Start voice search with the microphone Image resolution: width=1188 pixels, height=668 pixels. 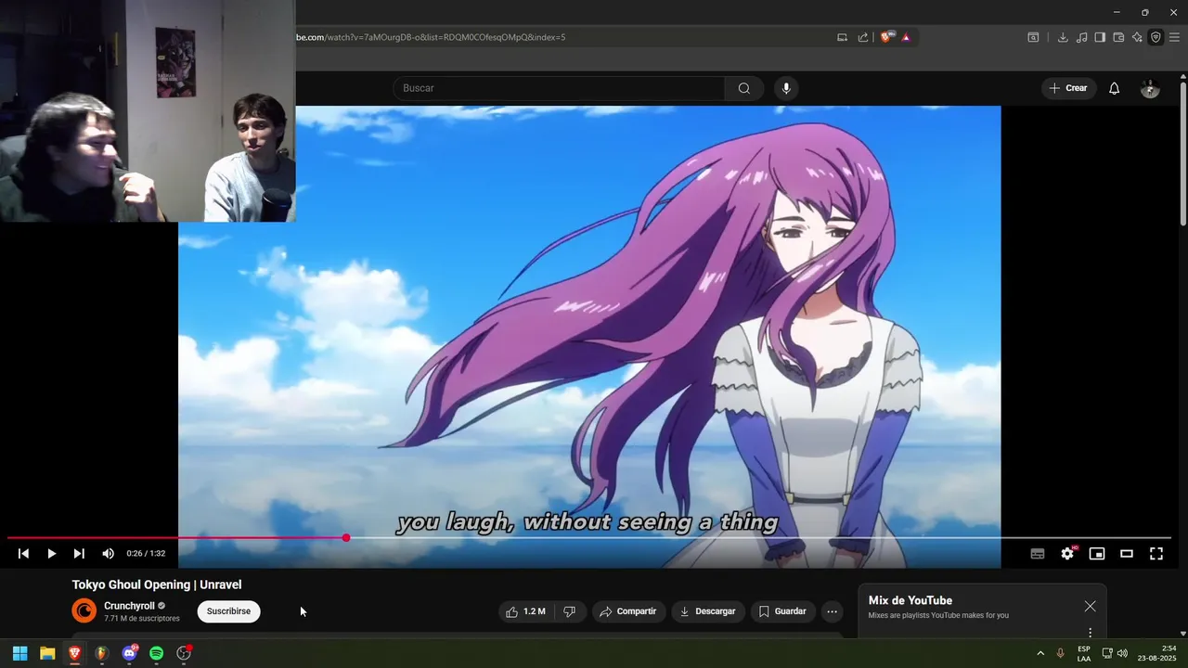tap(786, 88)
